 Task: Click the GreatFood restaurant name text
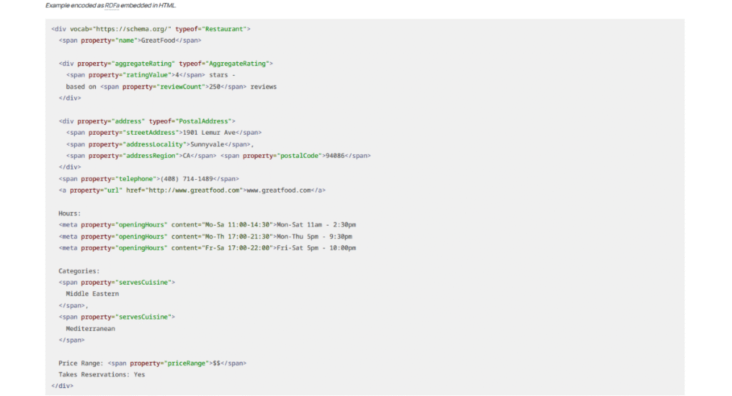[x=157, y=41]
